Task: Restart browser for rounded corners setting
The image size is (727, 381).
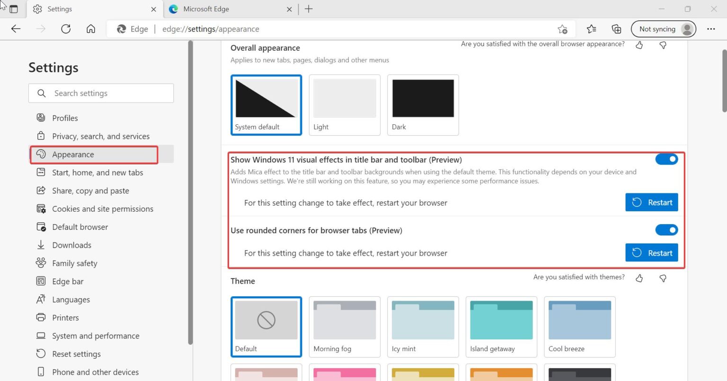Action: click(x=651, y=252)
